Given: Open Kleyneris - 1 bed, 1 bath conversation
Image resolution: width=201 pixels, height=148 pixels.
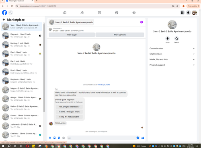Looking at the screenshot, I should [22, 36].
